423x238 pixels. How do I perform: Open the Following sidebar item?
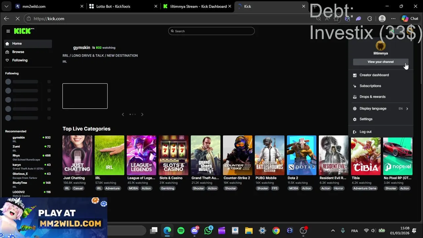click(x=28, y=60)
